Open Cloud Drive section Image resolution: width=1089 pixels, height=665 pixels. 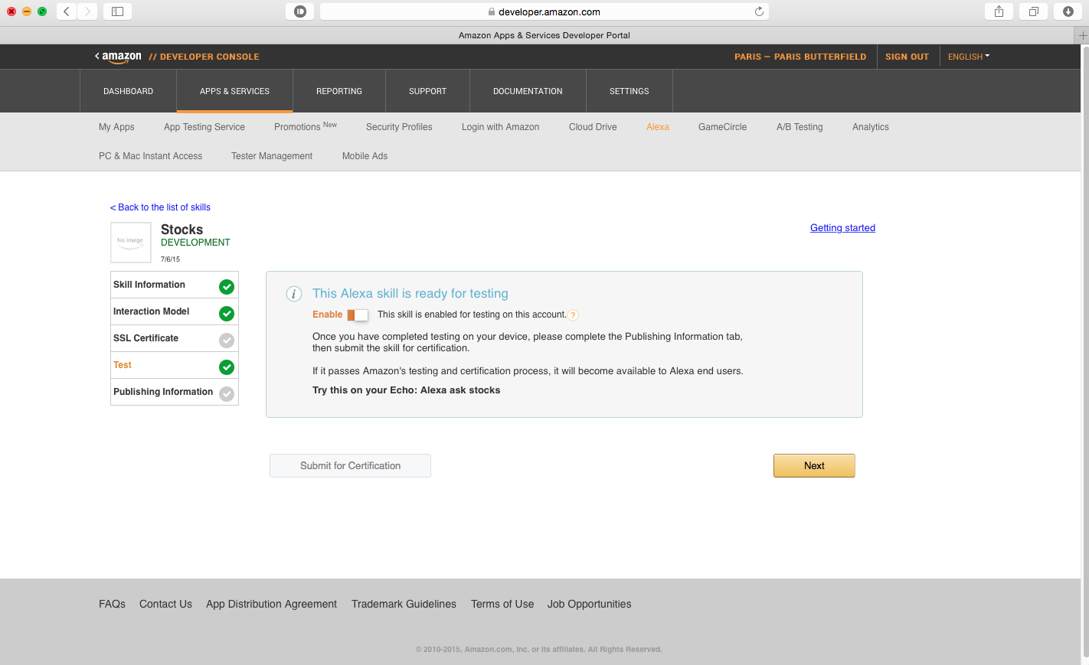[593, 127]
